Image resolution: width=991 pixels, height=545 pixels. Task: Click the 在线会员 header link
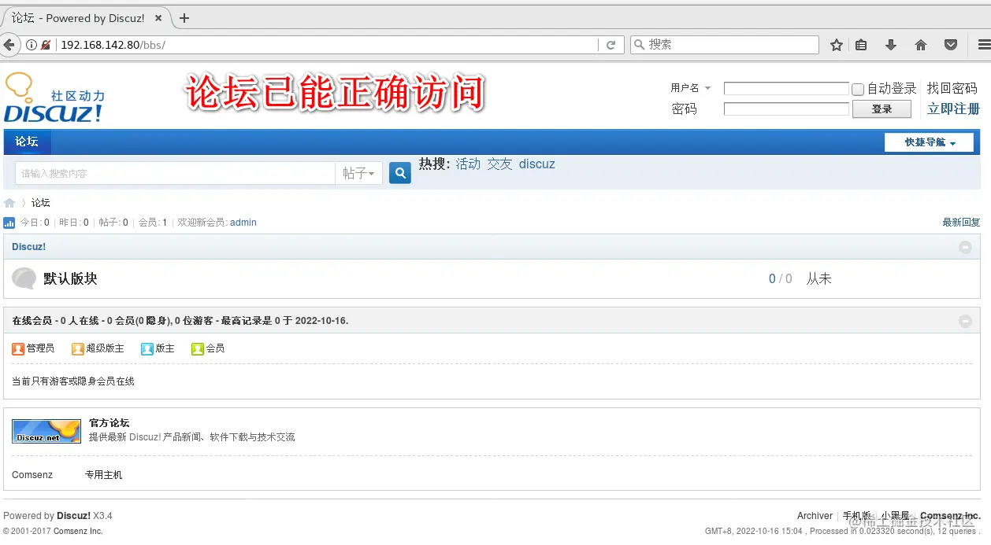coord(32,321)
